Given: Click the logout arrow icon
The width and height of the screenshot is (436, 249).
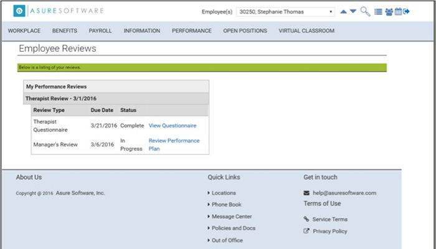Looking at the screenshot, I should pos(406,11).
